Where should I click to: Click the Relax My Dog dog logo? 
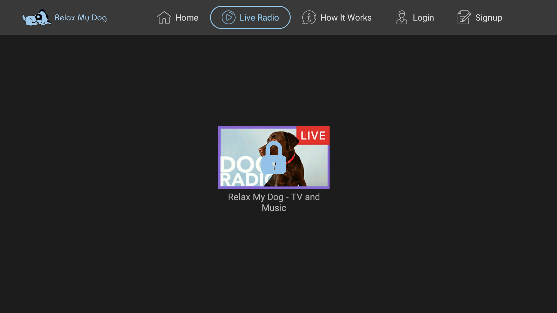pyautogui.click(x=36, y=17)
